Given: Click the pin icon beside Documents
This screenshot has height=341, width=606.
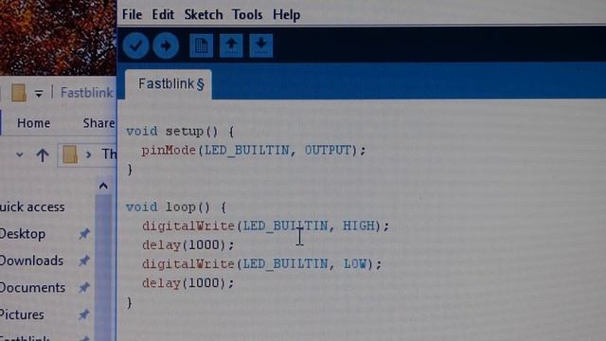Looking at the screenshot, I should coord(84,288).
